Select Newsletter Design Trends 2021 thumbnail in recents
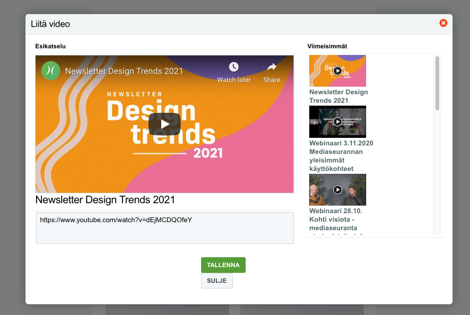The width and height of the screenshot is (470, 315). [x=338, y=71]
